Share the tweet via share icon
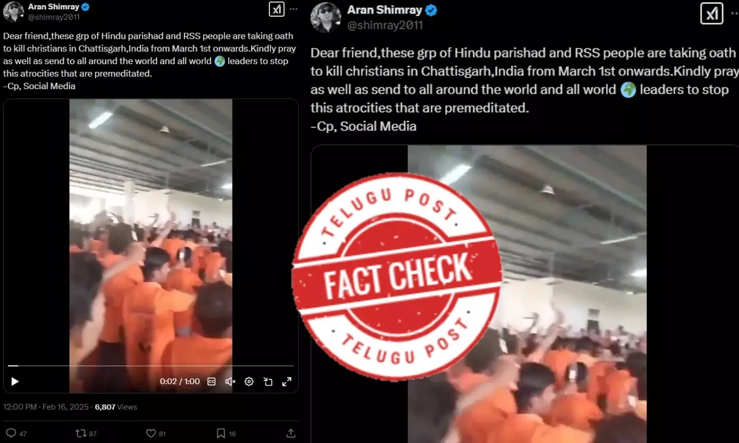The image size is (739, 443). click(x=291, y=433)
